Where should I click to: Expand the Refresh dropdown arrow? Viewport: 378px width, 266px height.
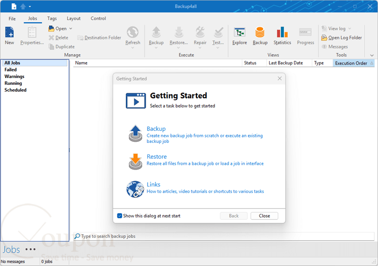tap(133, 48)
